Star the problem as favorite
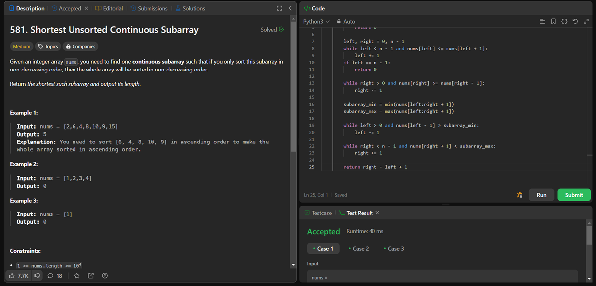Image resolution: width=596 pixels, height=286 pixels. point(77,276)
